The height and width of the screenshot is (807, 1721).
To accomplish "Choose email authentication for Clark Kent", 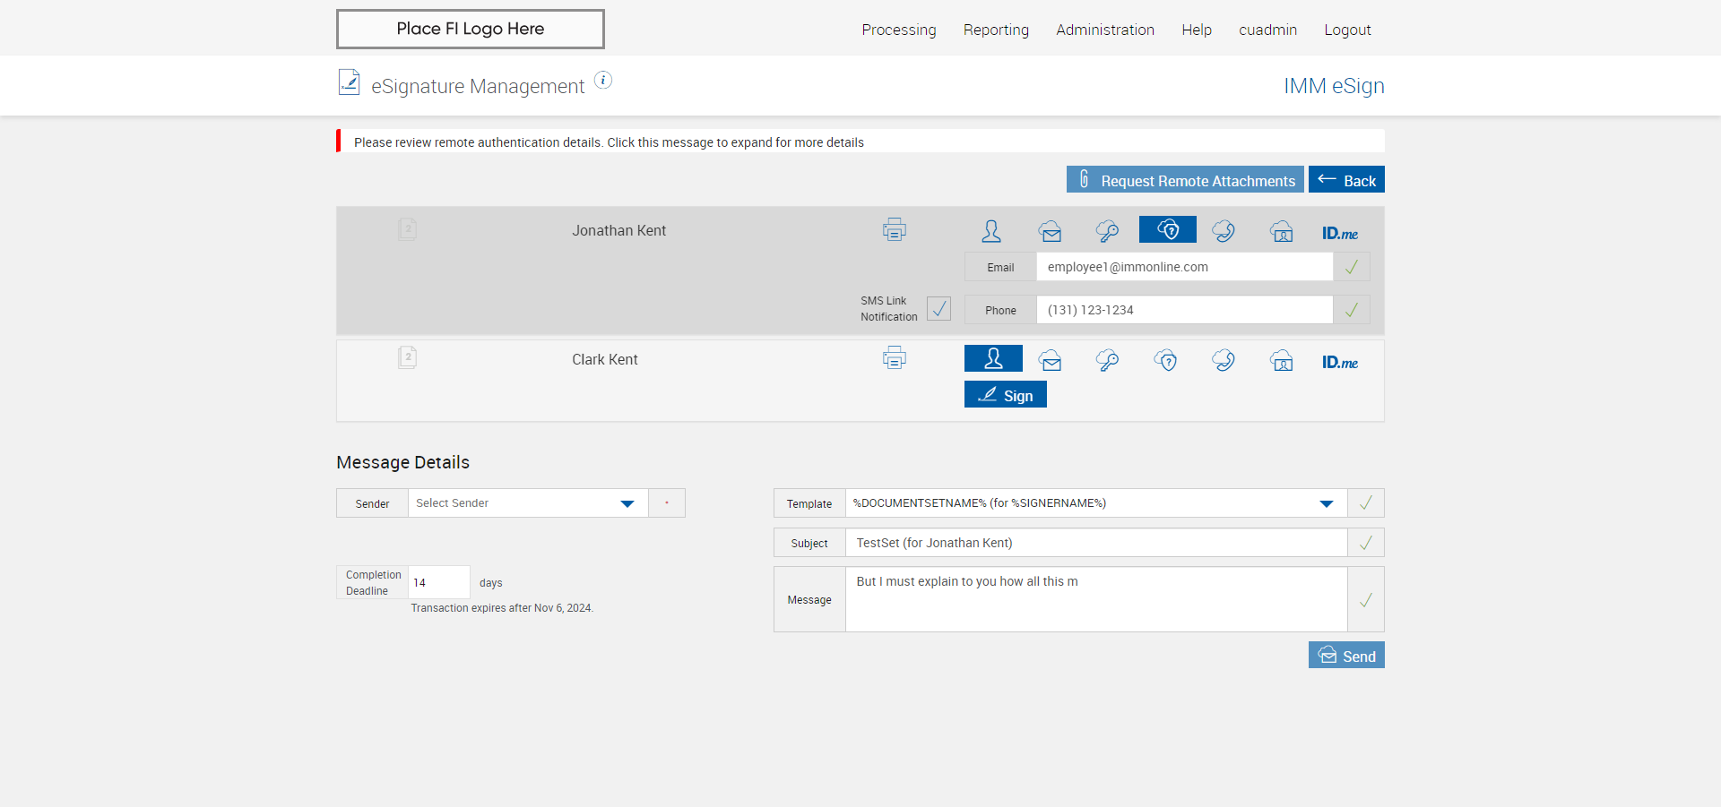I will coord(1051,360).
